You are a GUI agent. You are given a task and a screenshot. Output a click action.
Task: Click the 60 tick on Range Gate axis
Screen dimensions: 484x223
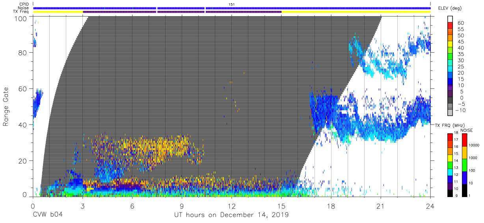[23, 89]
